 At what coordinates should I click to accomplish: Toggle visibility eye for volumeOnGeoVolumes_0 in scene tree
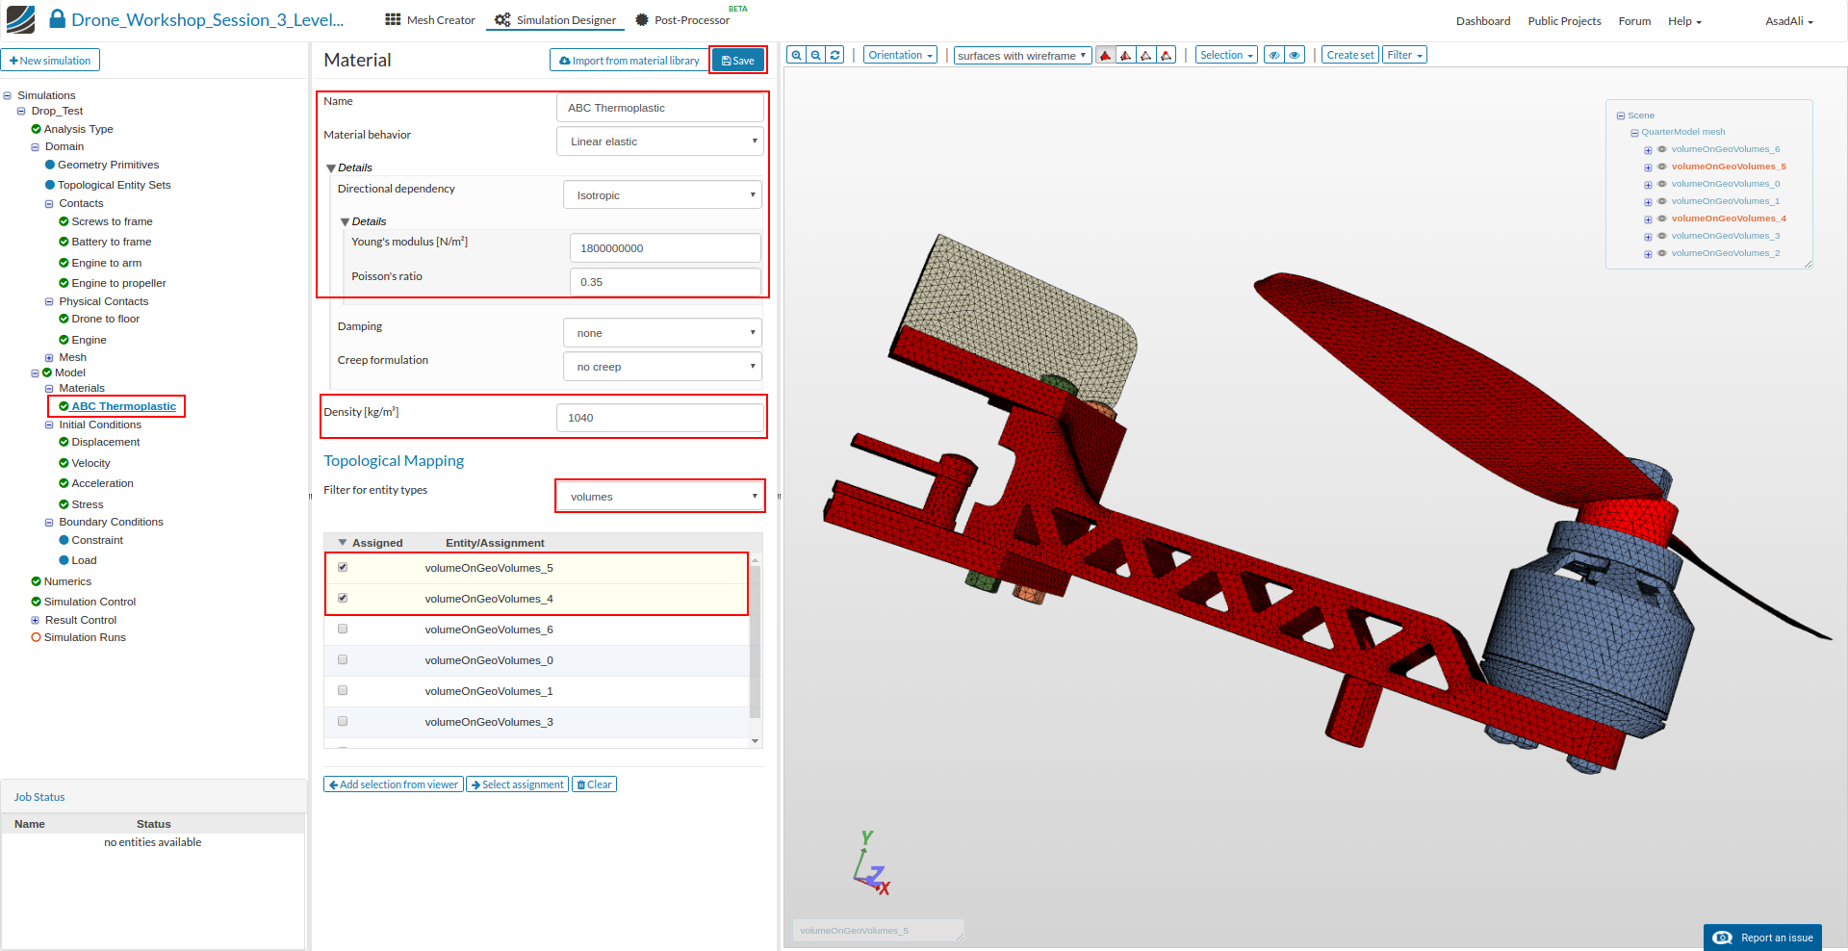(1661, 184)
